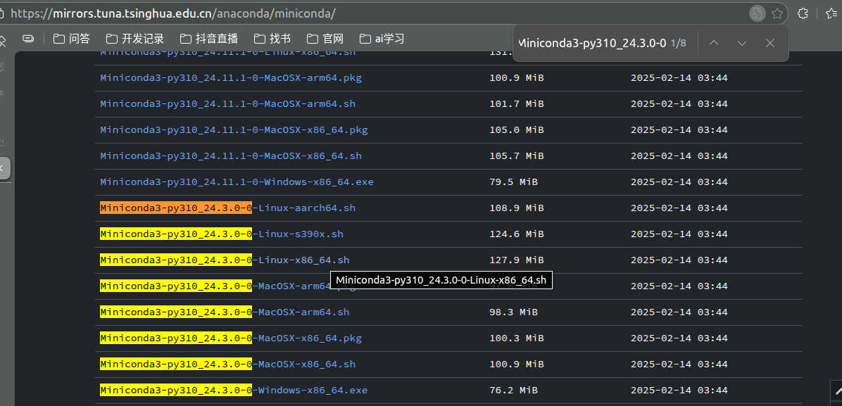Download Miniconda3-py310_24.3.0-0-MacOSX-x86_64.pkg
Screen dimensions: 842x406
point(231,338)
